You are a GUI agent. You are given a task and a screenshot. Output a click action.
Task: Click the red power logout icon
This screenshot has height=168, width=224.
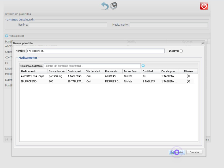(x=204, y=6)
